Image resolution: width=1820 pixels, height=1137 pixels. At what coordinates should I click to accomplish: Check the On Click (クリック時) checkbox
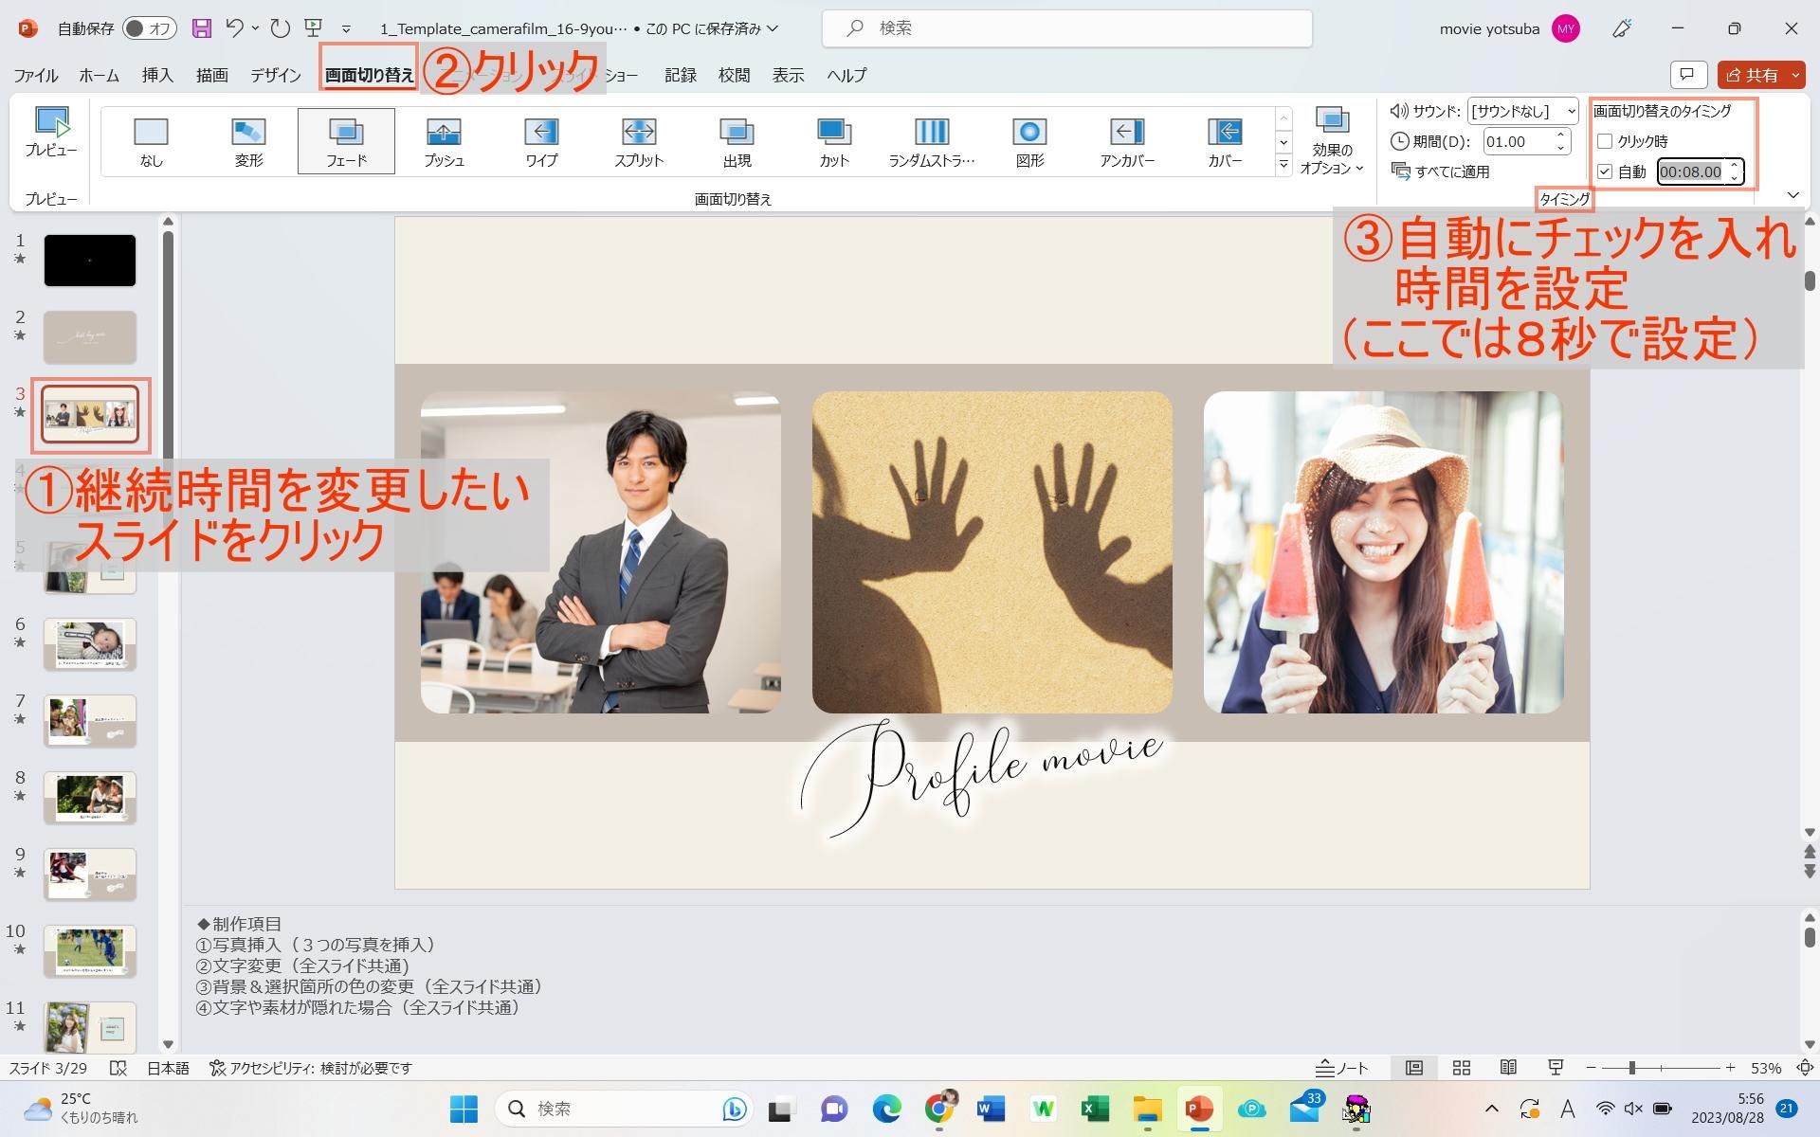tap(1605, 141)
